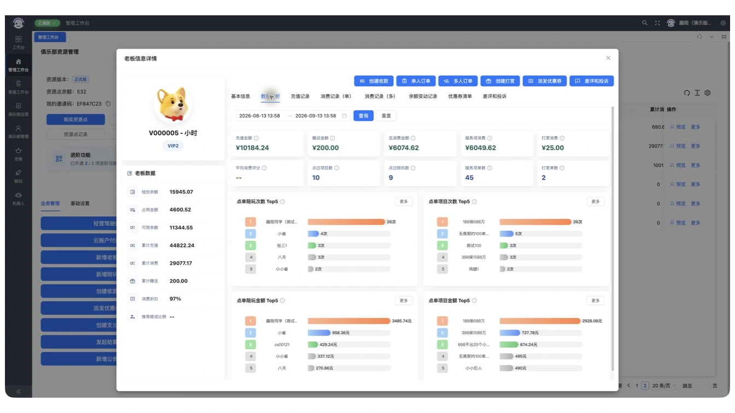Switch to 基础设置 tab in background page
This screenshot has width=735, height=413.
80,203
